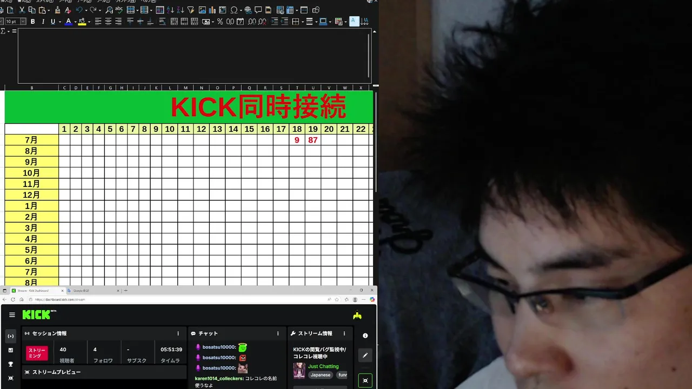Click the Paste clipboard icon
Image resolution: width=692 pixels, height=389 pixels.
42,10
